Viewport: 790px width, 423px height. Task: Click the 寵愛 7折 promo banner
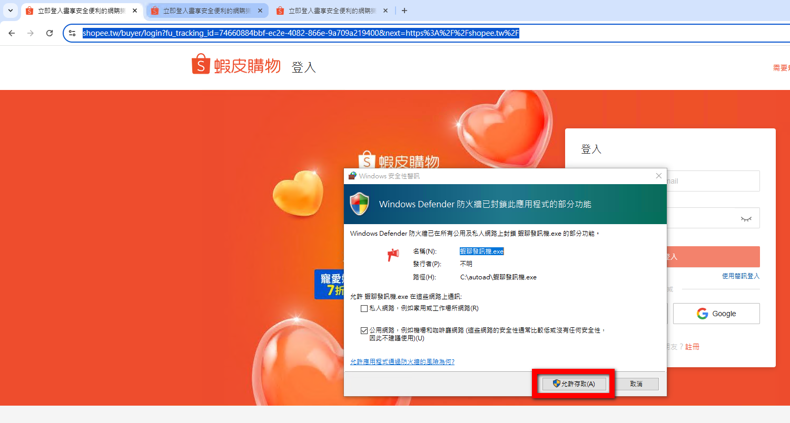pos(329,285)
